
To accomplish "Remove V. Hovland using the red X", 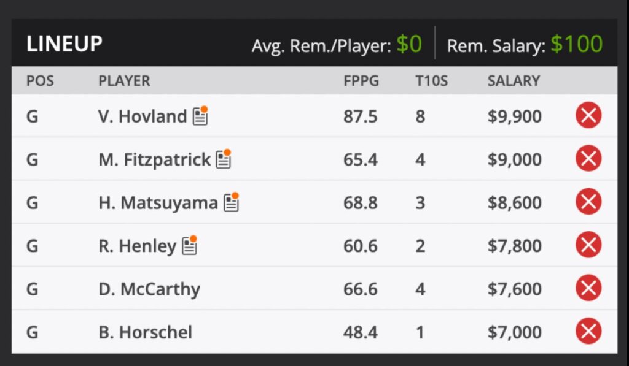I will tap(588, 115).
